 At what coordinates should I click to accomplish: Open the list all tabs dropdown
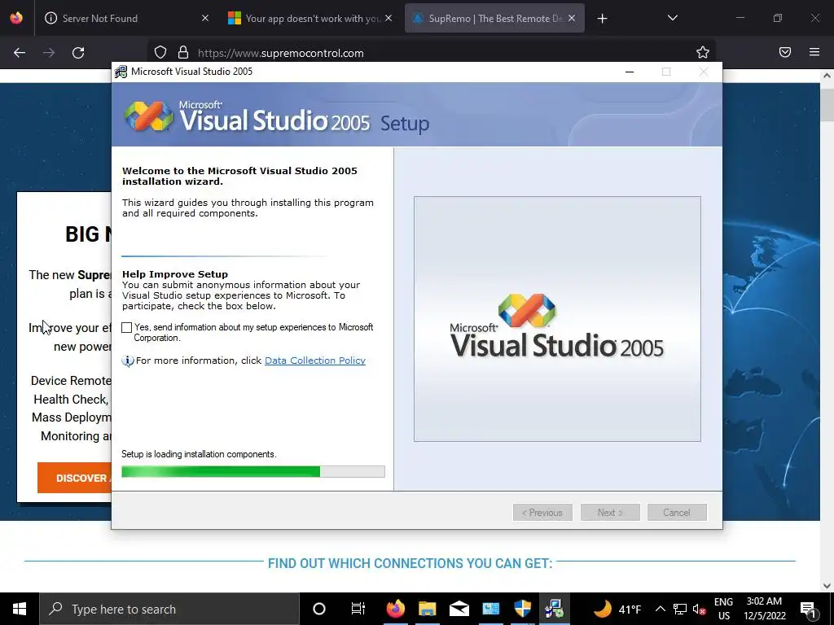[672, 19]
